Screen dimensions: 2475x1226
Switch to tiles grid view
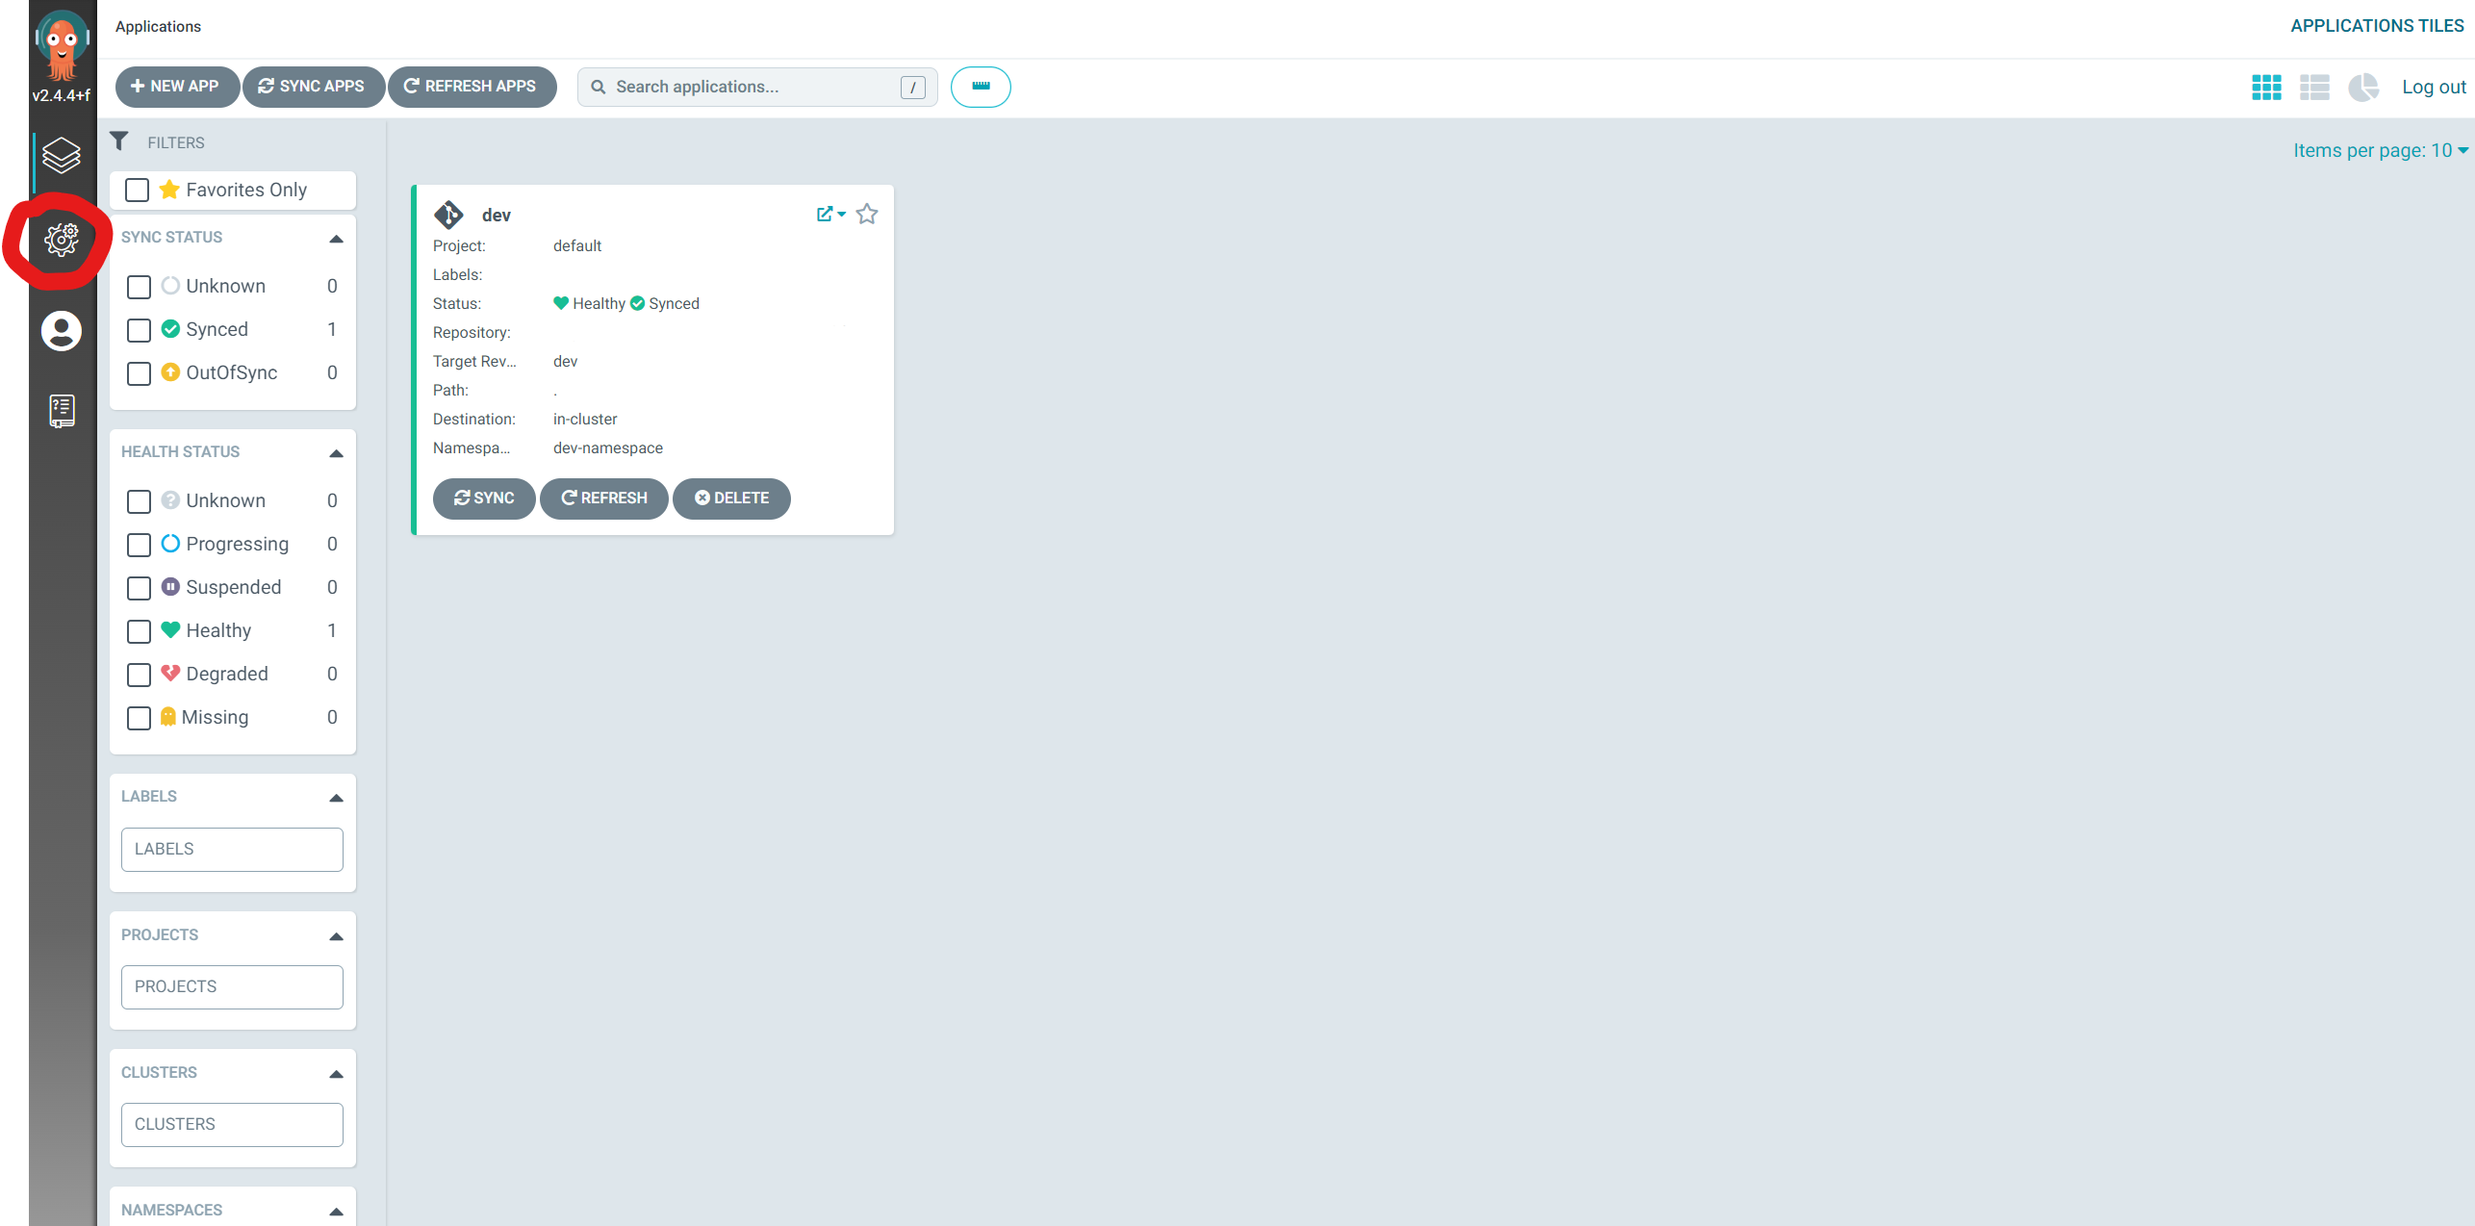[2266, 88]
